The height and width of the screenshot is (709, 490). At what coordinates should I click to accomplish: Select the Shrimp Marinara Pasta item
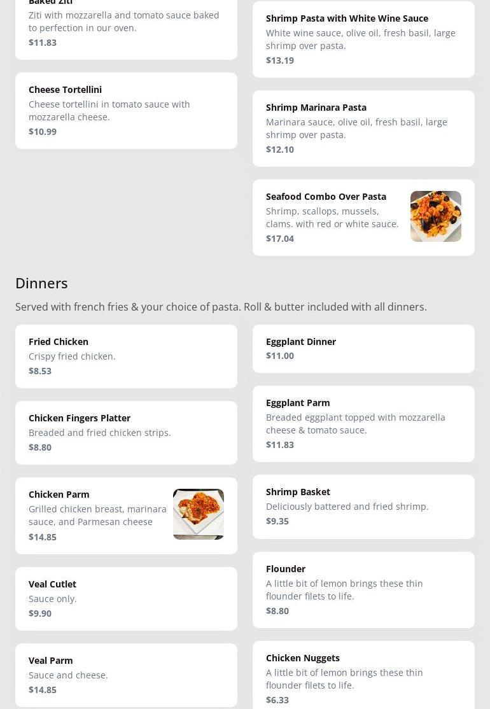pyautogui.click(x=363, y=129)
